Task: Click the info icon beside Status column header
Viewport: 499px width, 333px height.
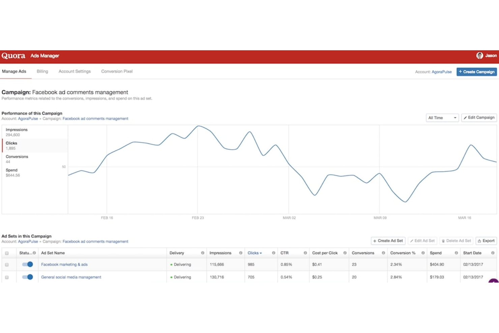Action: coord(34,253)
